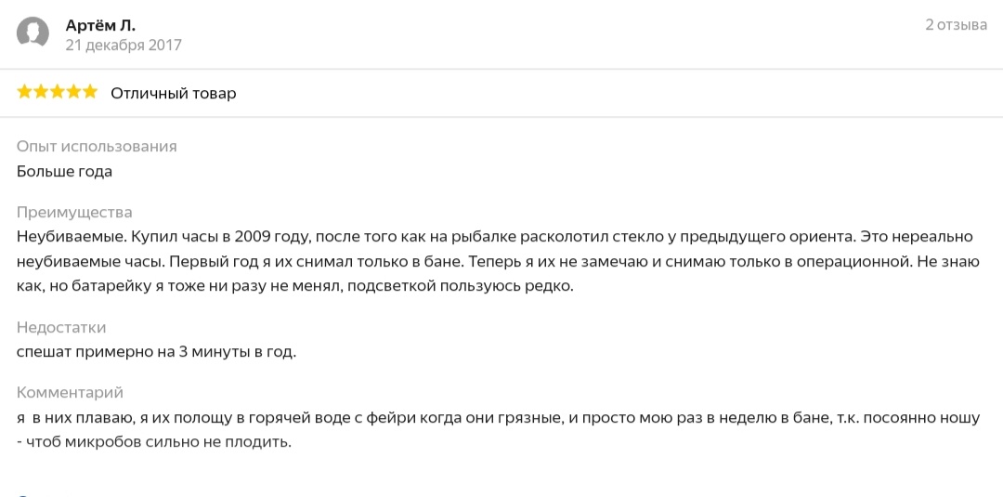Click the "Отличный товар" rating label
The height and width of the screenshot is (497, 1003).
174,93
